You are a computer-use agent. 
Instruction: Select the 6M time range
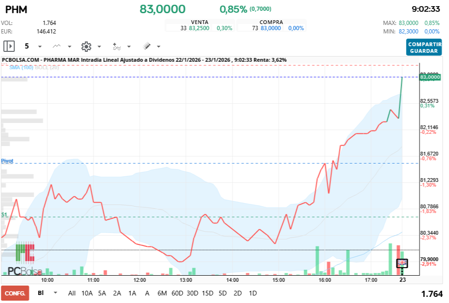tap(162, 293)
